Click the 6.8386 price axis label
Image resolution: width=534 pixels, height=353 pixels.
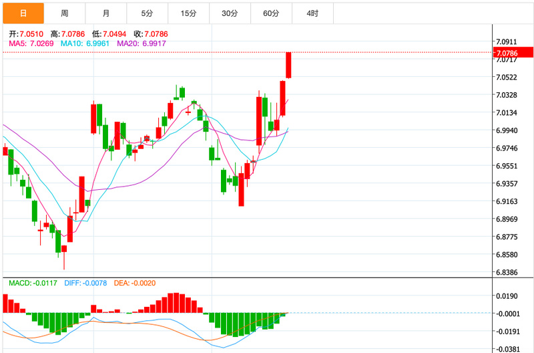[507, 272]
